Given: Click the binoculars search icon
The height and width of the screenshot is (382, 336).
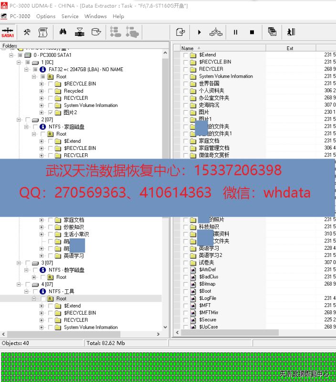Looking at the screenshot, I should [x=63, y=32].
